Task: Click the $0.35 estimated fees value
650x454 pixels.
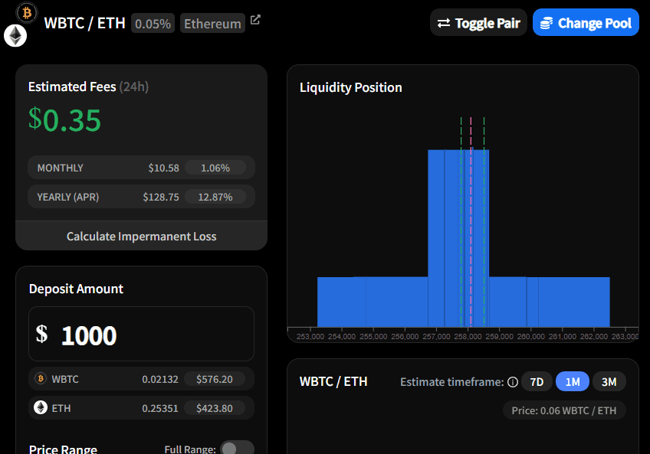Action: [64, 119]
